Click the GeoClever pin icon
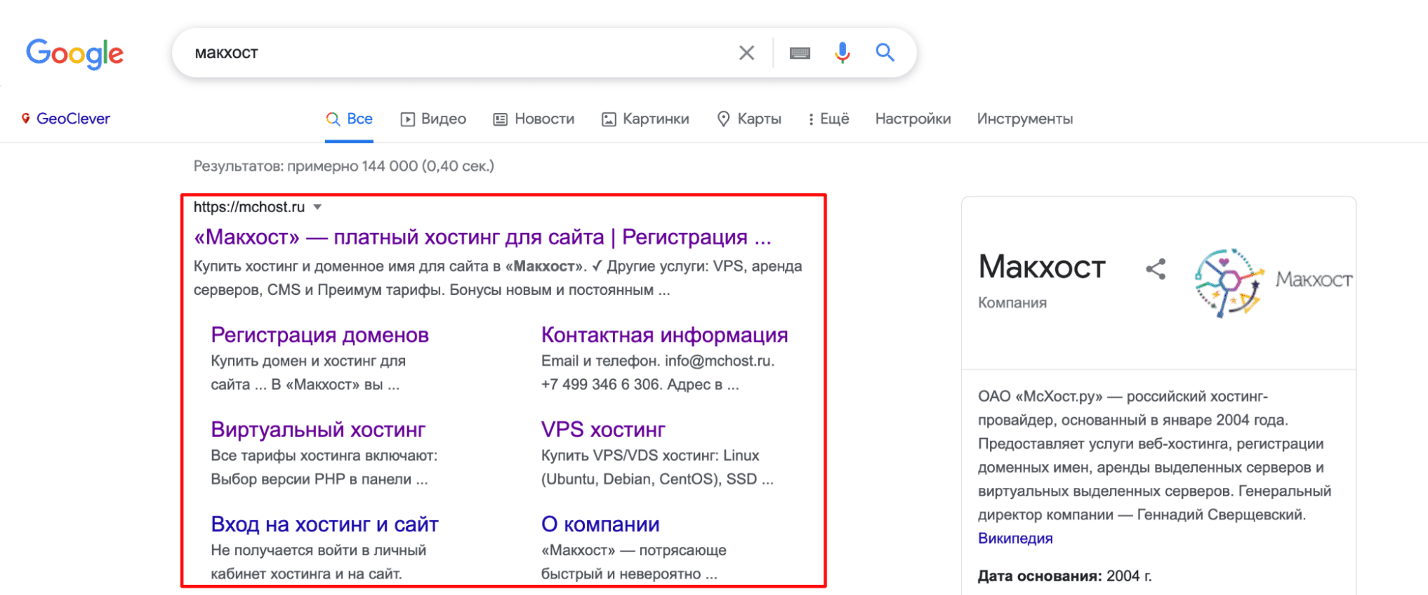 coord(26,118)
